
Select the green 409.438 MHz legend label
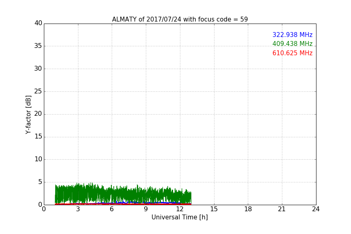292,43
